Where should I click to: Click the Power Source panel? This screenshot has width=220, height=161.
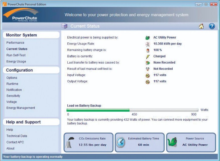[x=191, y=143]
